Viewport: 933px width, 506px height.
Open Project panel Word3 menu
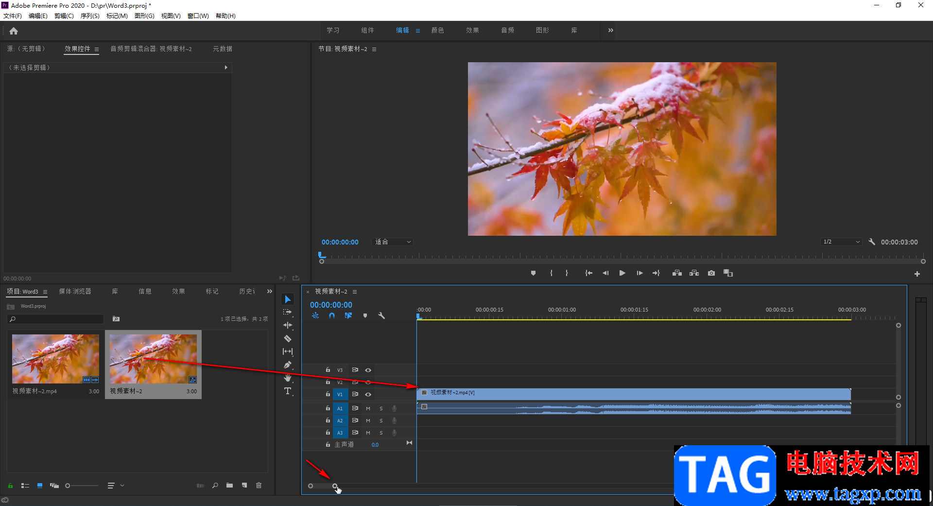point(45,292)
